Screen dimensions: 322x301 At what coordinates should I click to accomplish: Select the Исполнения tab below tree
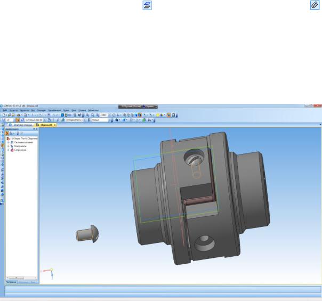coord(23,282)
